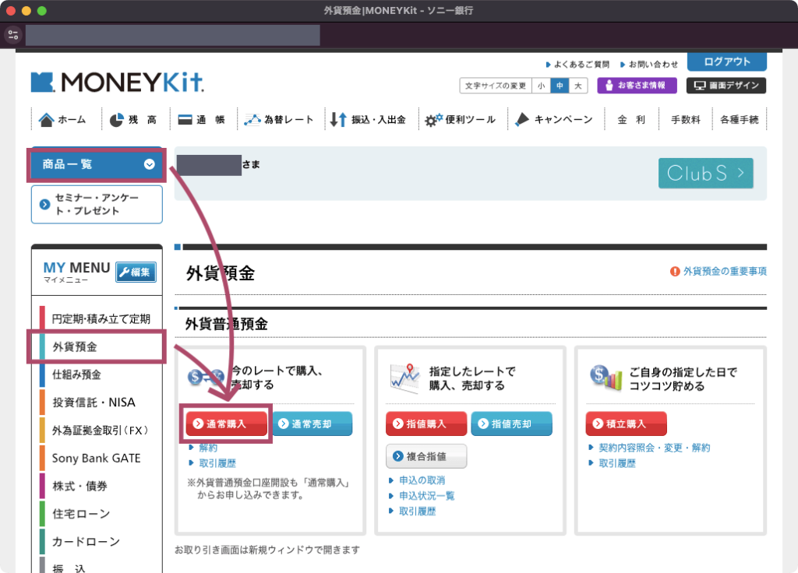Screen dimensions: 798x573
Task: Click 指値売却 limit sell button
Action: coord(511,424)
